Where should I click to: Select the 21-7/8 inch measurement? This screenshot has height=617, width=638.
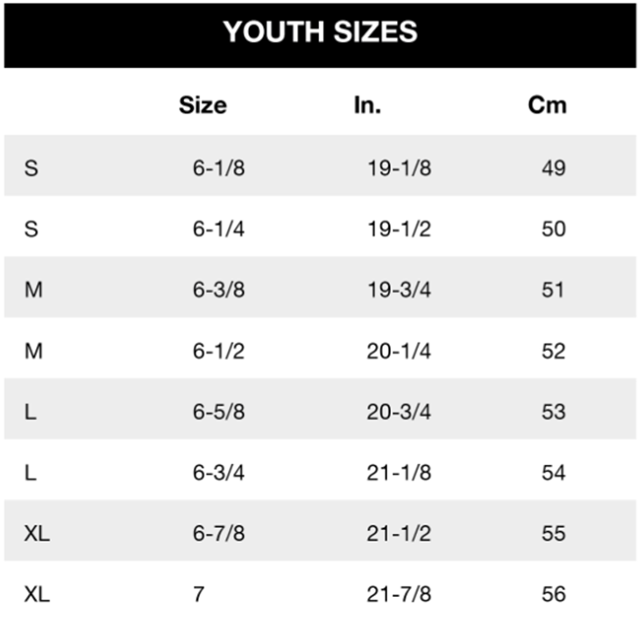(x=399, y=594)
